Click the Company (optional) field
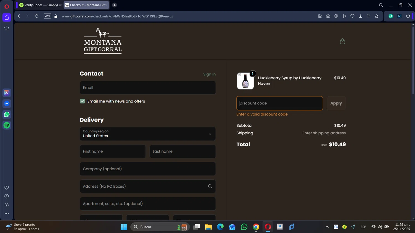This screenshot has width=415, height=233. click(148, 169)
